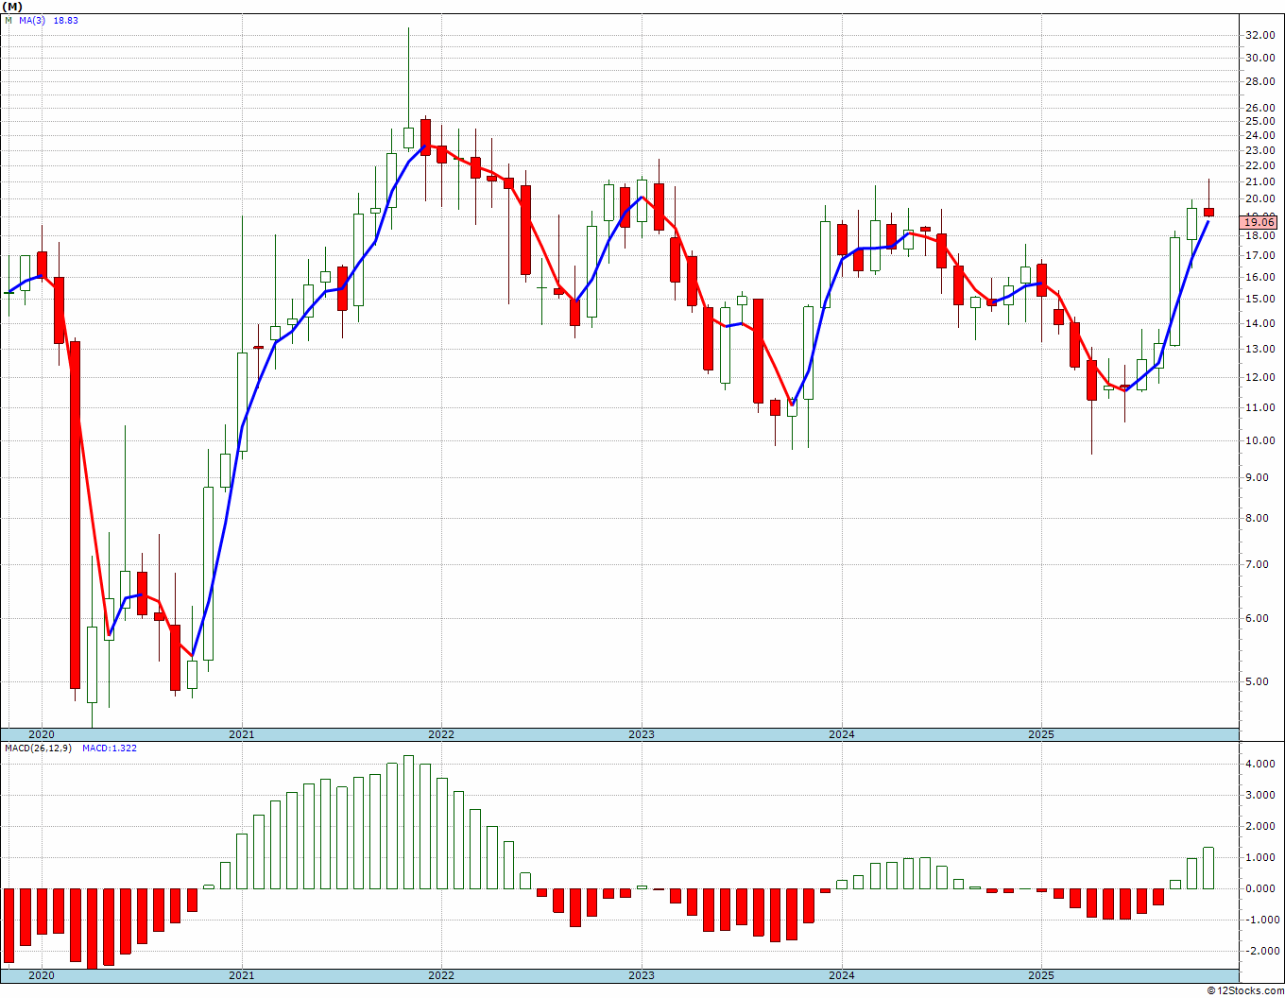This screenshot has width=1285, height=998.
Task: Click 2020 on the MACD panel time axis
Action: (x=41, y=975)
